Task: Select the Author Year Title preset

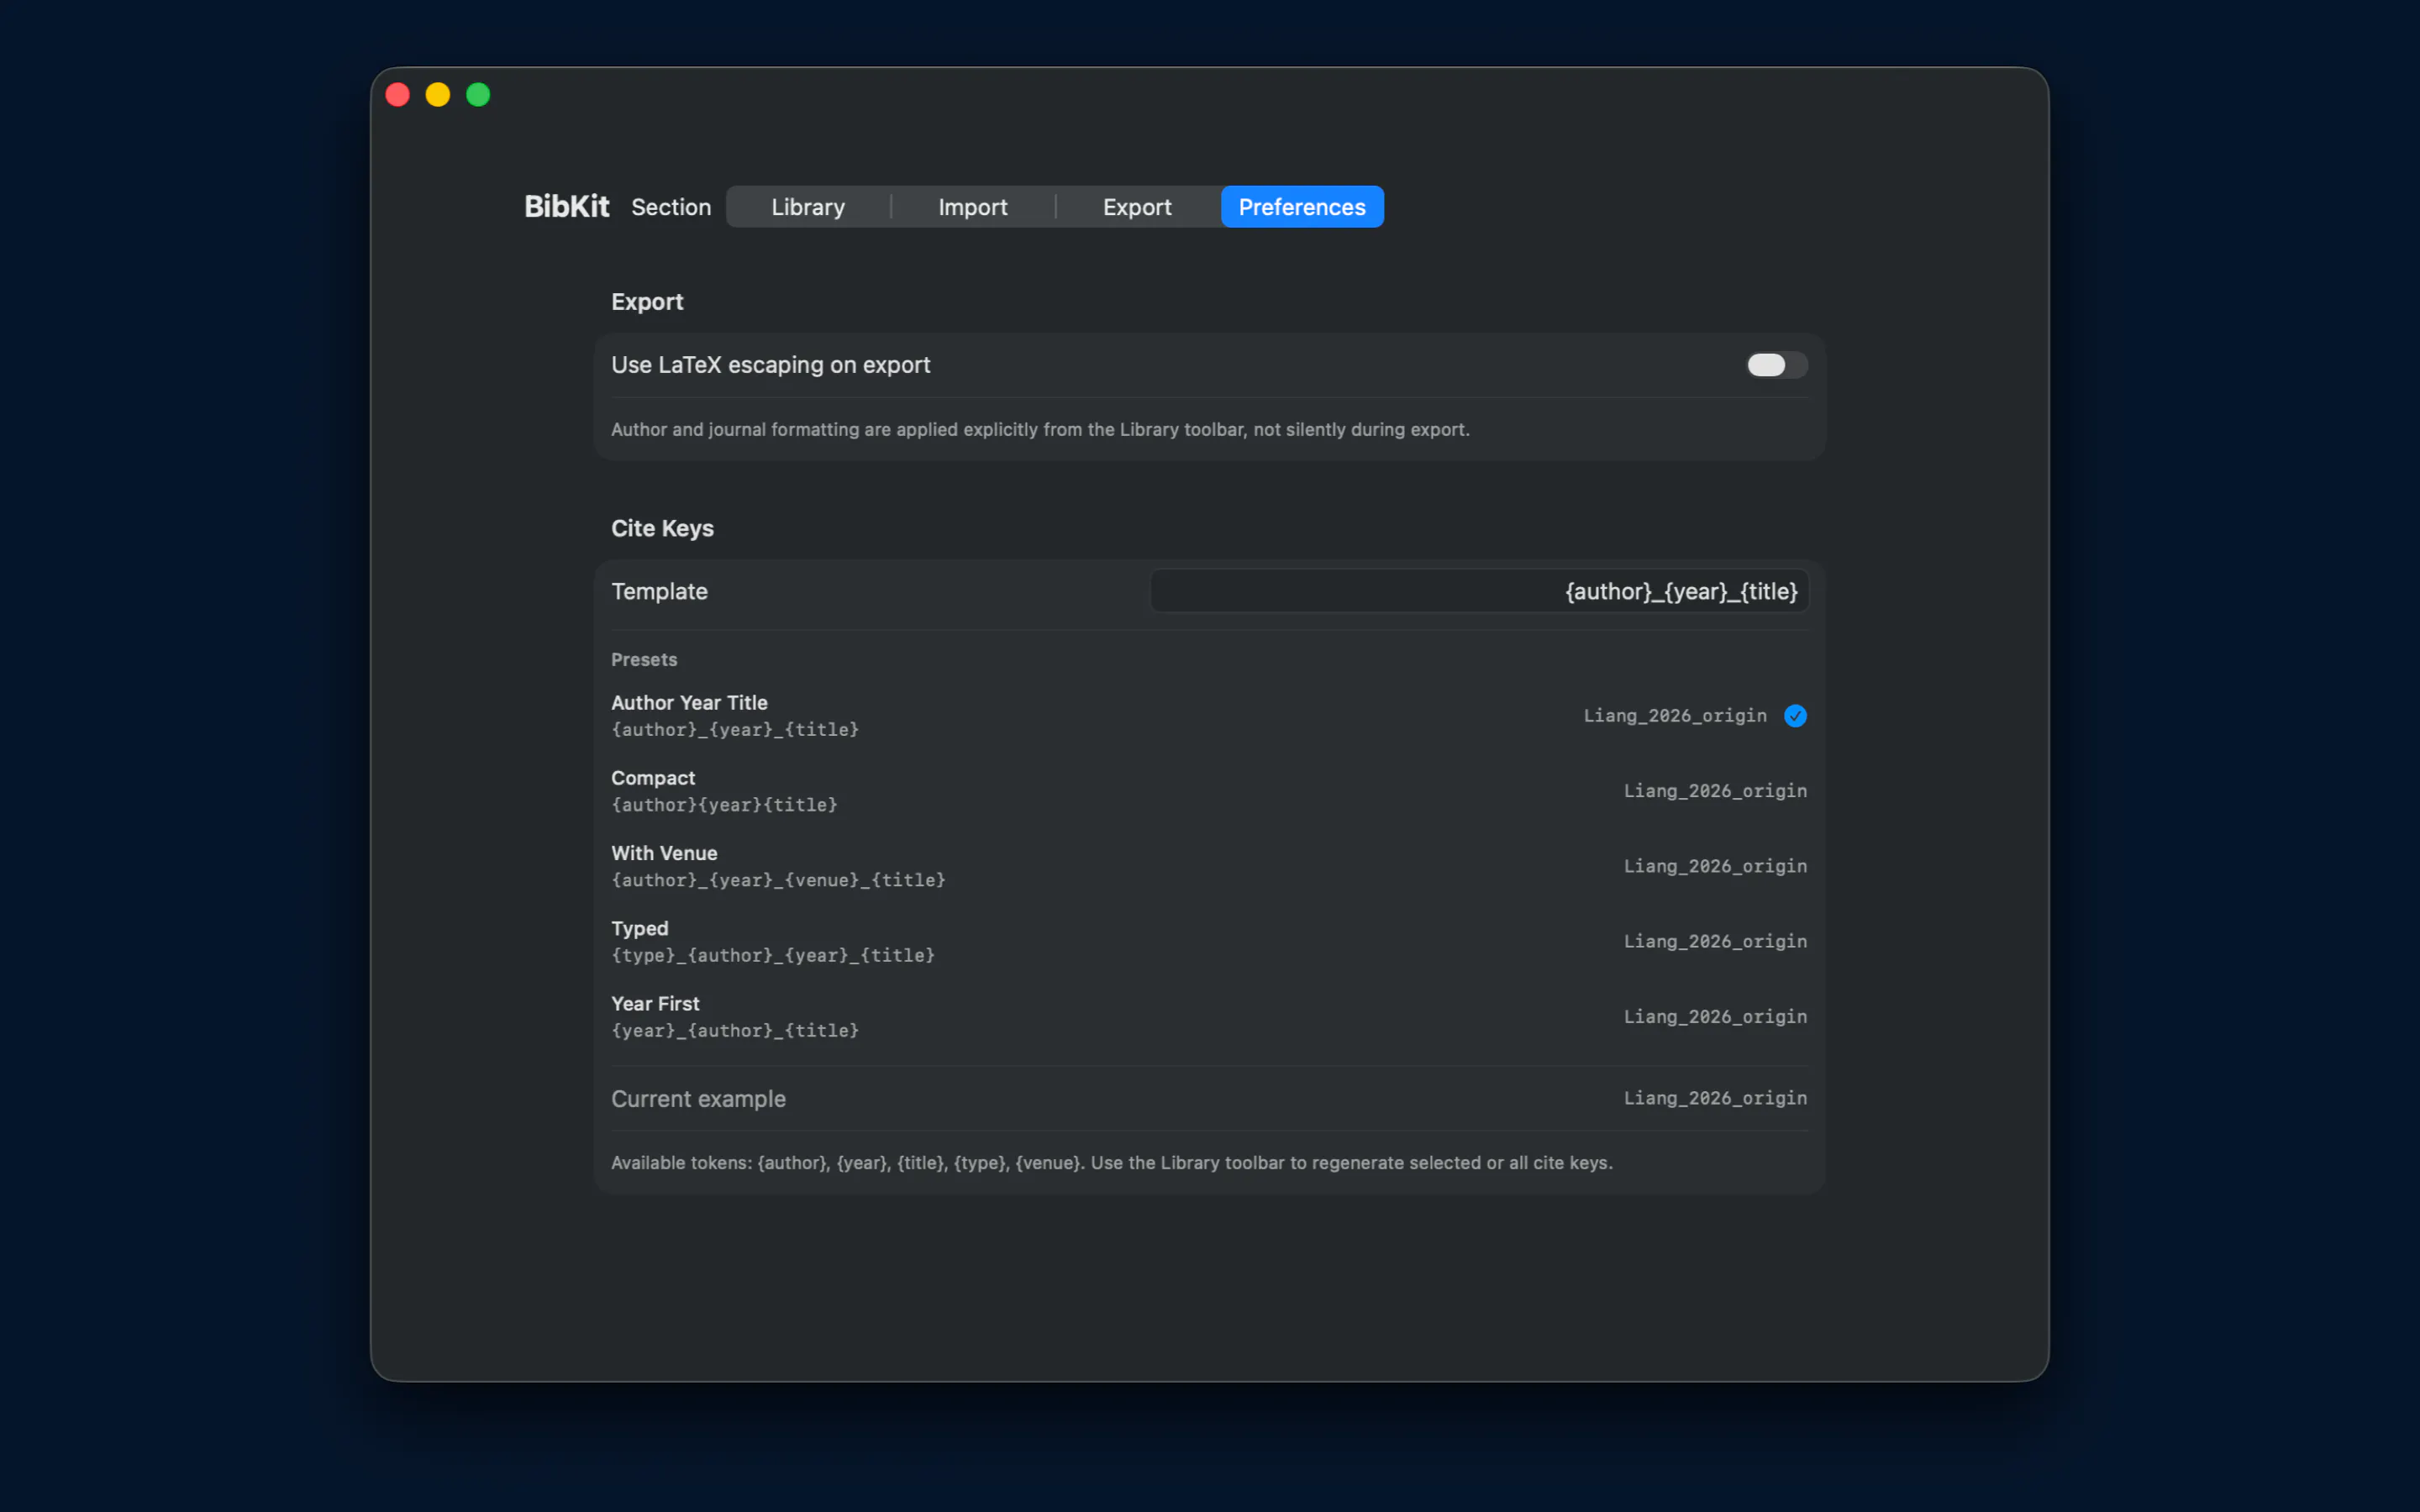Action: tap(1209, 716)
